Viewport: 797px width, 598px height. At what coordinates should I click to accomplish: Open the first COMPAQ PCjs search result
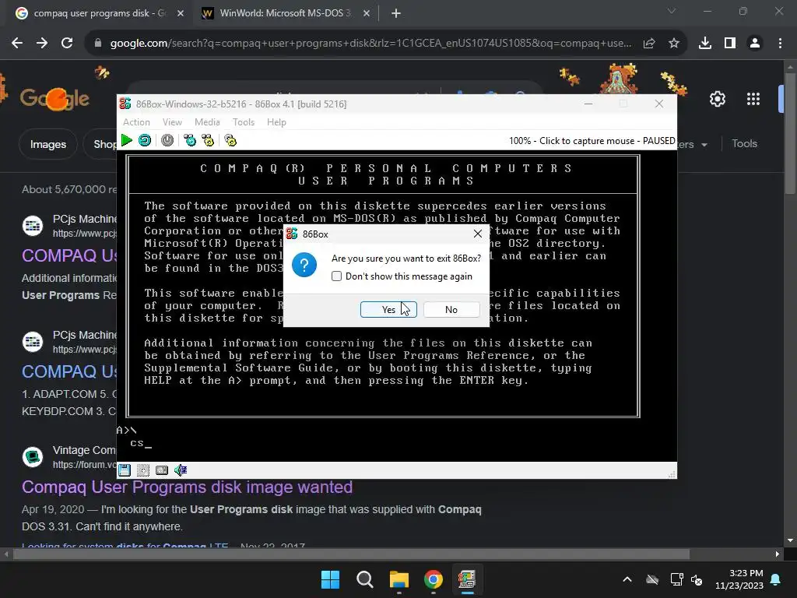69,255
